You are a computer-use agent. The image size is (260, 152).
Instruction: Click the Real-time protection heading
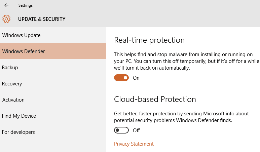point(149,40)
